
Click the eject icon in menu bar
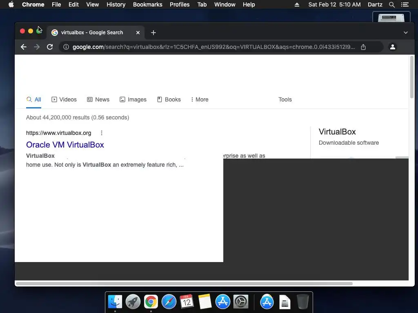[x=297, y=4]
